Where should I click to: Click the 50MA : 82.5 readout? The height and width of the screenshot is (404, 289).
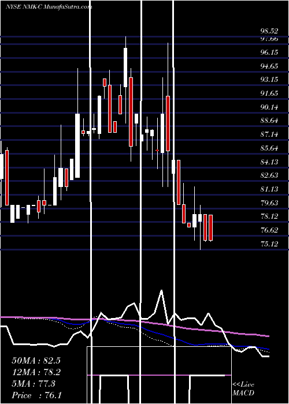coord(36,361)
